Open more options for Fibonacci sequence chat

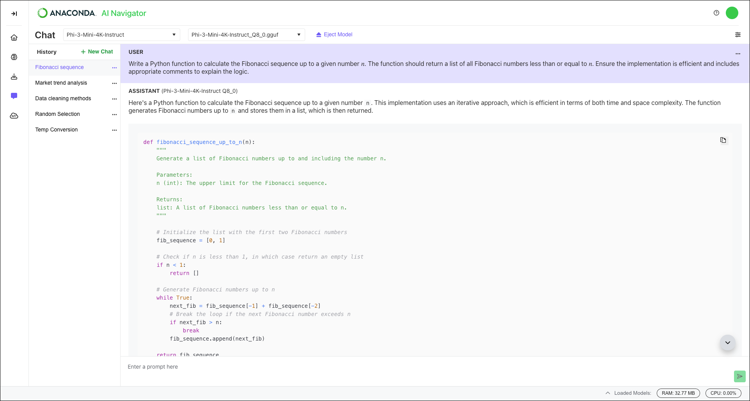[x=114, y=67]
